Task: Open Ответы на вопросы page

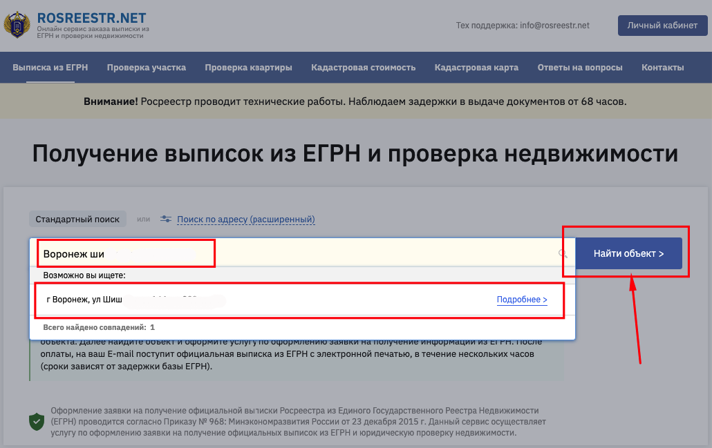Action: [580, 68]
